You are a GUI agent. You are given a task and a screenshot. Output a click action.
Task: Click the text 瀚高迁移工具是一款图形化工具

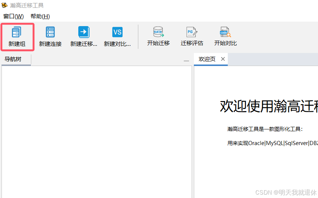(x=265, y=129)
